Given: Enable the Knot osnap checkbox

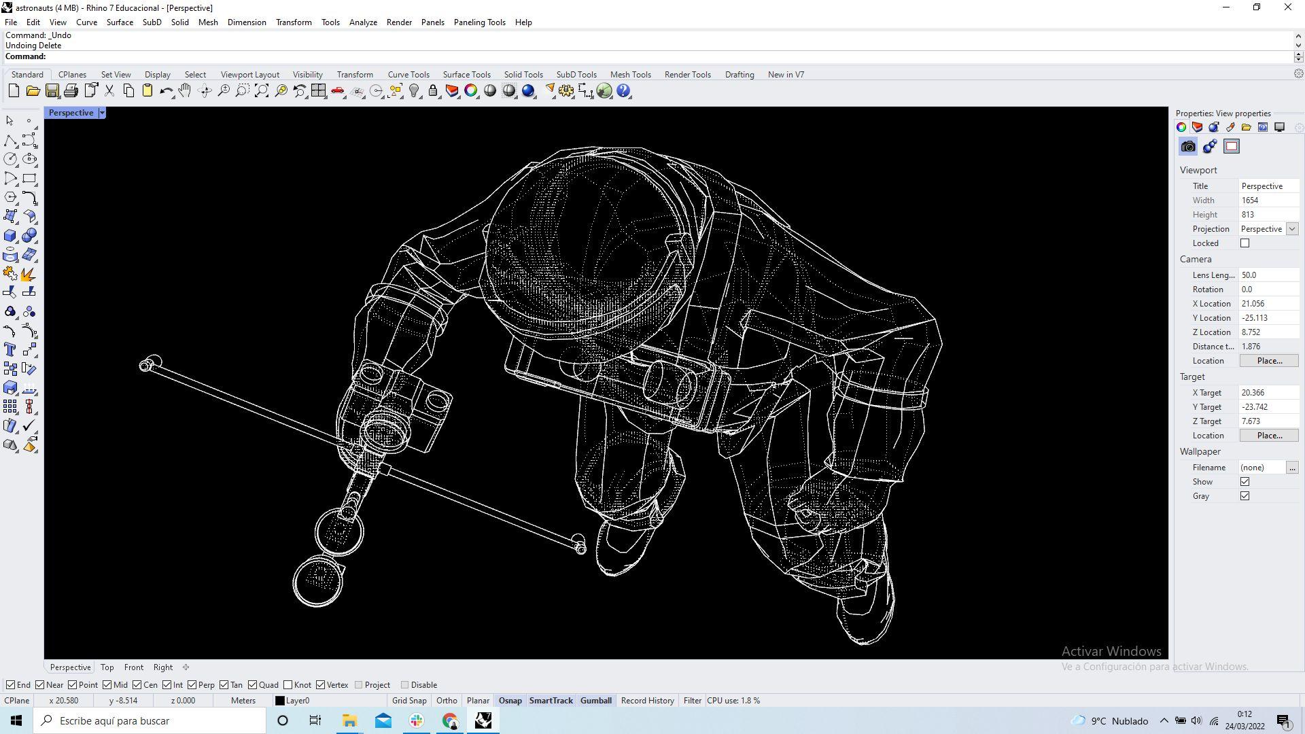Looking at the screenshot, I should tap(288, 685).
